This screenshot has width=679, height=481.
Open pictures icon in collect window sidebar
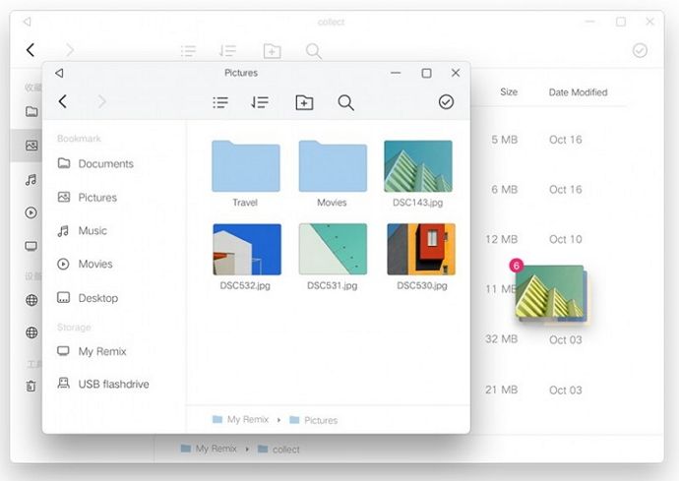(31, 146)
